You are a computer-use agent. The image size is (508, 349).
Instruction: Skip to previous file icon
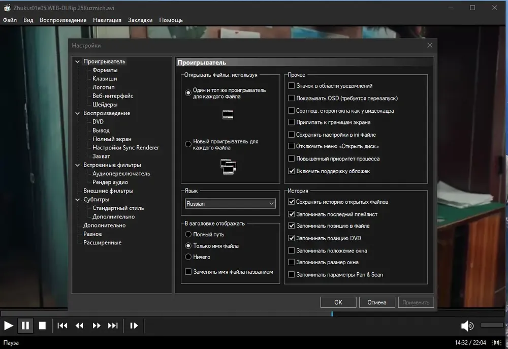pos(62,325)
